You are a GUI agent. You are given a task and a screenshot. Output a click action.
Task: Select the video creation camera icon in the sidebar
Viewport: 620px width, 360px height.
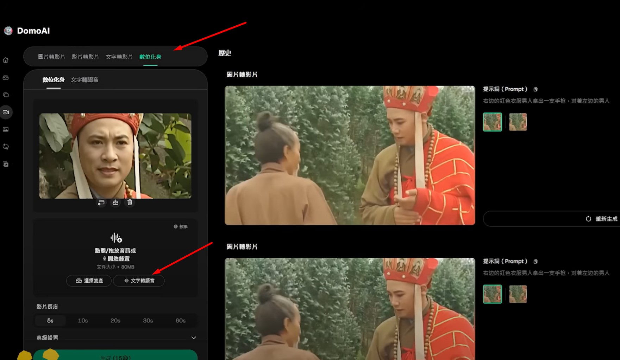pos(6,112)
